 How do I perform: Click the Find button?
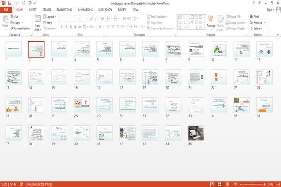pyautogui.click(x=254, y=17)
